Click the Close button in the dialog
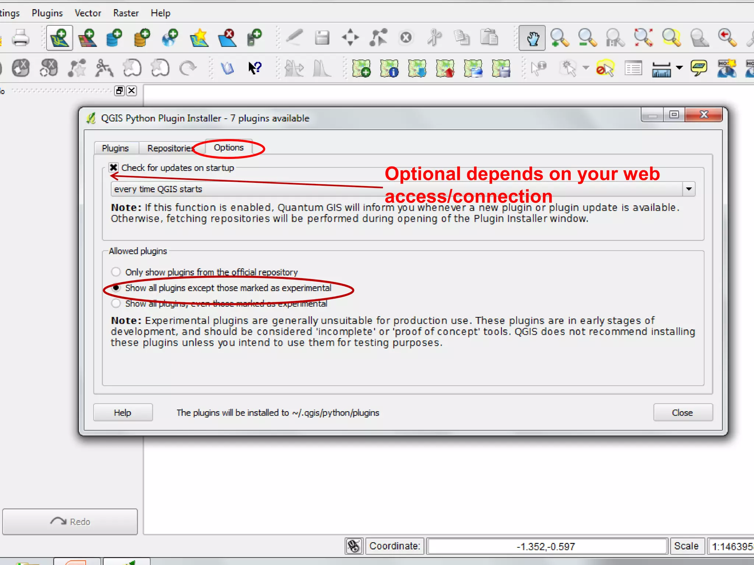This screenshot has width=754, height=565. 683,413
